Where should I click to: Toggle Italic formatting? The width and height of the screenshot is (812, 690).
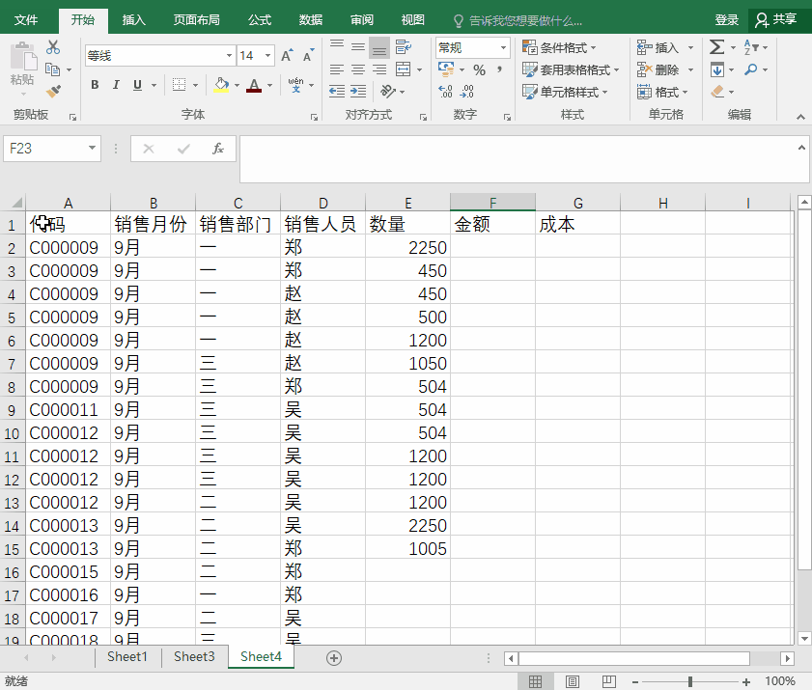(x=117, y=83)
